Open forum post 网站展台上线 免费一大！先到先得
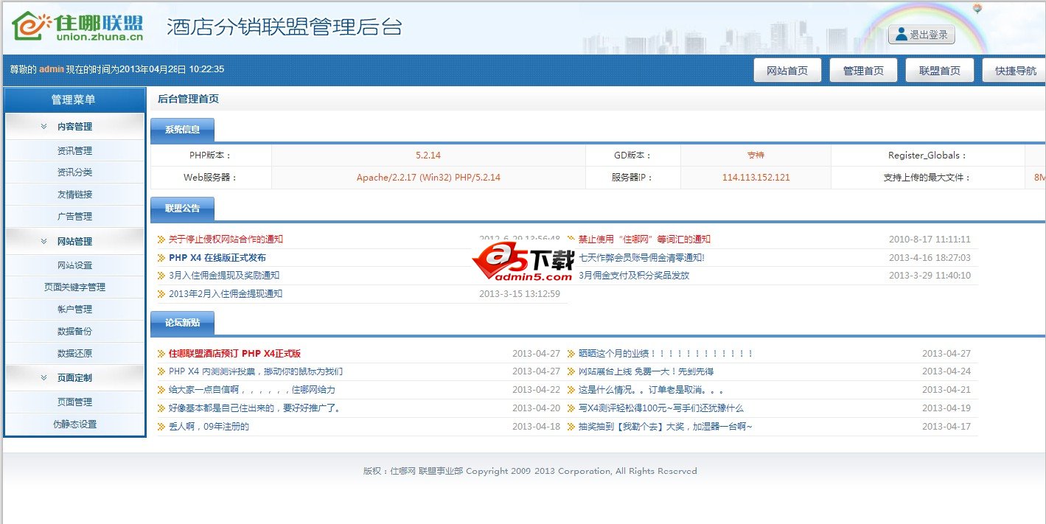 646,371
